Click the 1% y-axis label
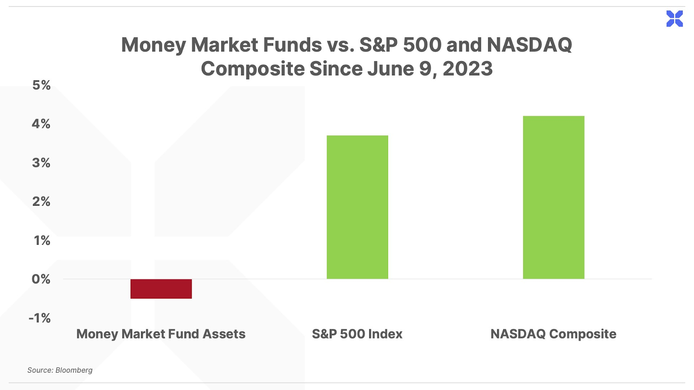 pos(42,240)
